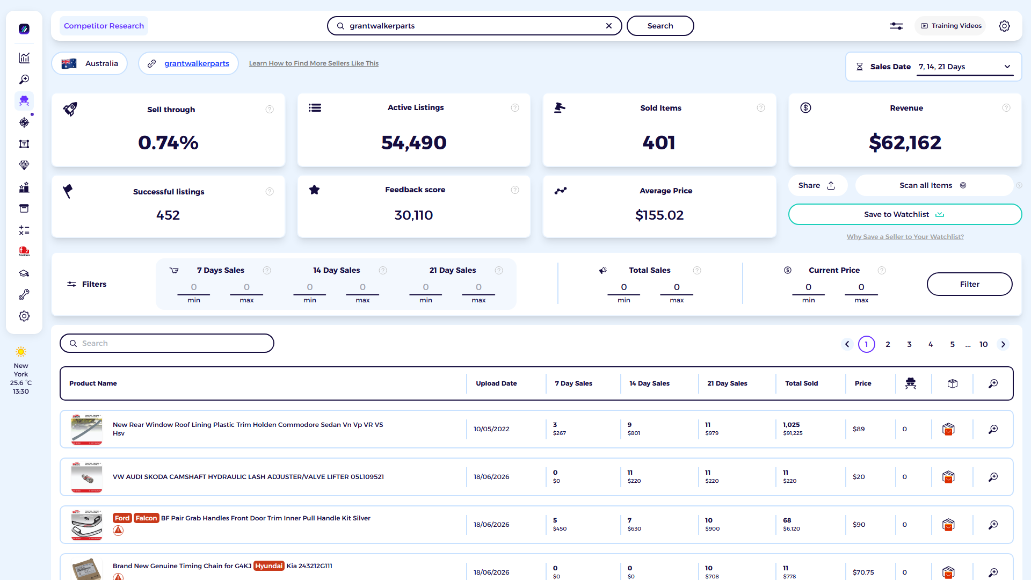Click the Sell through help icon
This screenshot has width=1031, height=580.
pos(270,110)
